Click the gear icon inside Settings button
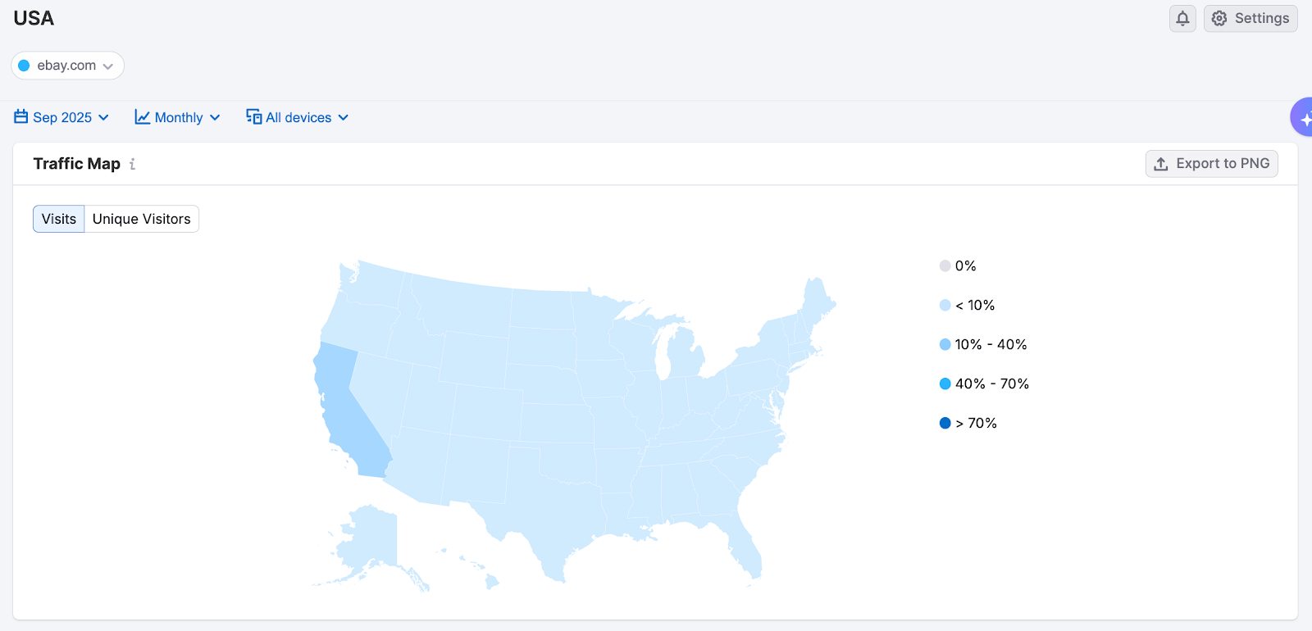1312x631 pixels. pos(1219,18)
